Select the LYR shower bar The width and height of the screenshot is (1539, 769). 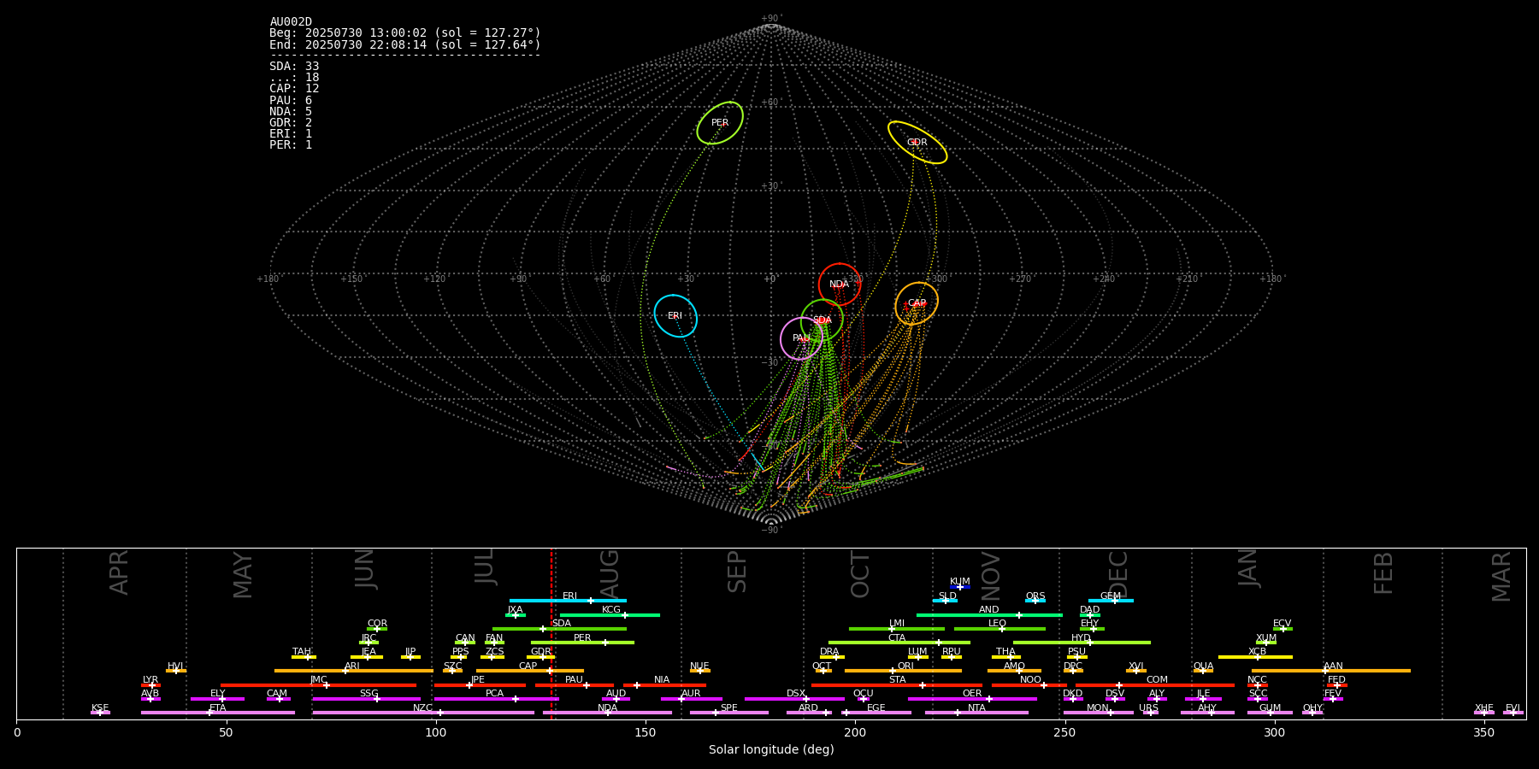[150, 685]
